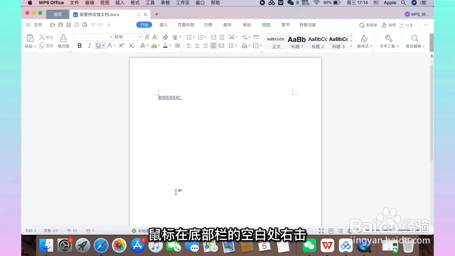Open the font color dropdown arrow
The height and width of the screenshot is (256, 455).
coord(169,46)
